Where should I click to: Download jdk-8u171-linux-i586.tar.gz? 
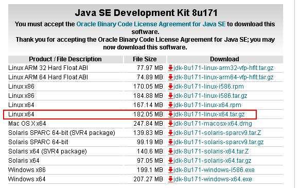pos(210,96)
